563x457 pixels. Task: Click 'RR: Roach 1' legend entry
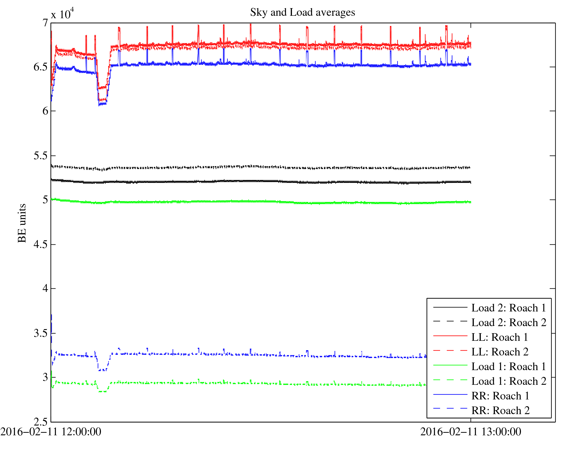point(500,396)
